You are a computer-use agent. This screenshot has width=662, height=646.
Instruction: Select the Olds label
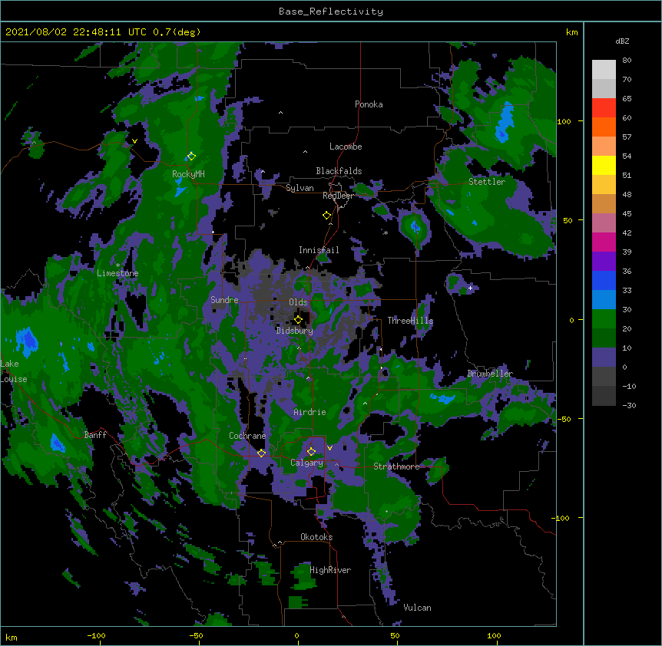(298, 302)
